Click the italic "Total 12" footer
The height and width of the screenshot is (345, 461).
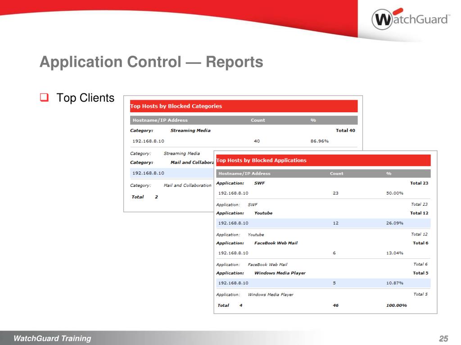[419, 234]
